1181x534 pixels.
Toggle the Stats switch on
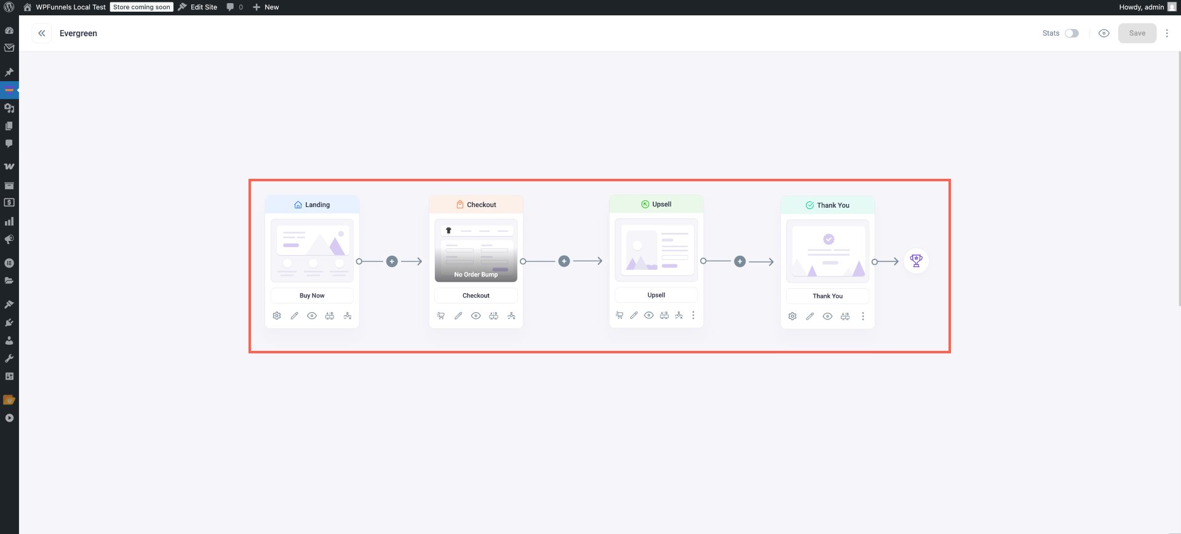click(x=1072, y=33)
